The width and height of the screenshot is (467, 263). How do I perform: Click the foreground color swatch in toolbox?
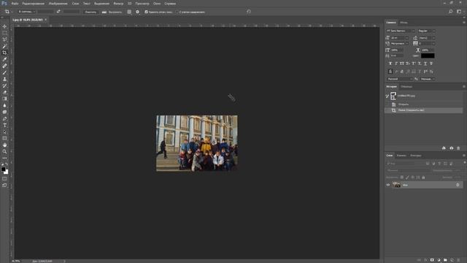point(3,169)
